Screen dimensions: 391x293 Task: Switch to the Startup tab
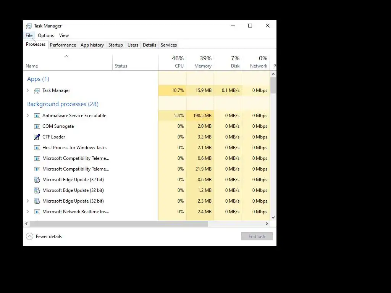[115, 45]
